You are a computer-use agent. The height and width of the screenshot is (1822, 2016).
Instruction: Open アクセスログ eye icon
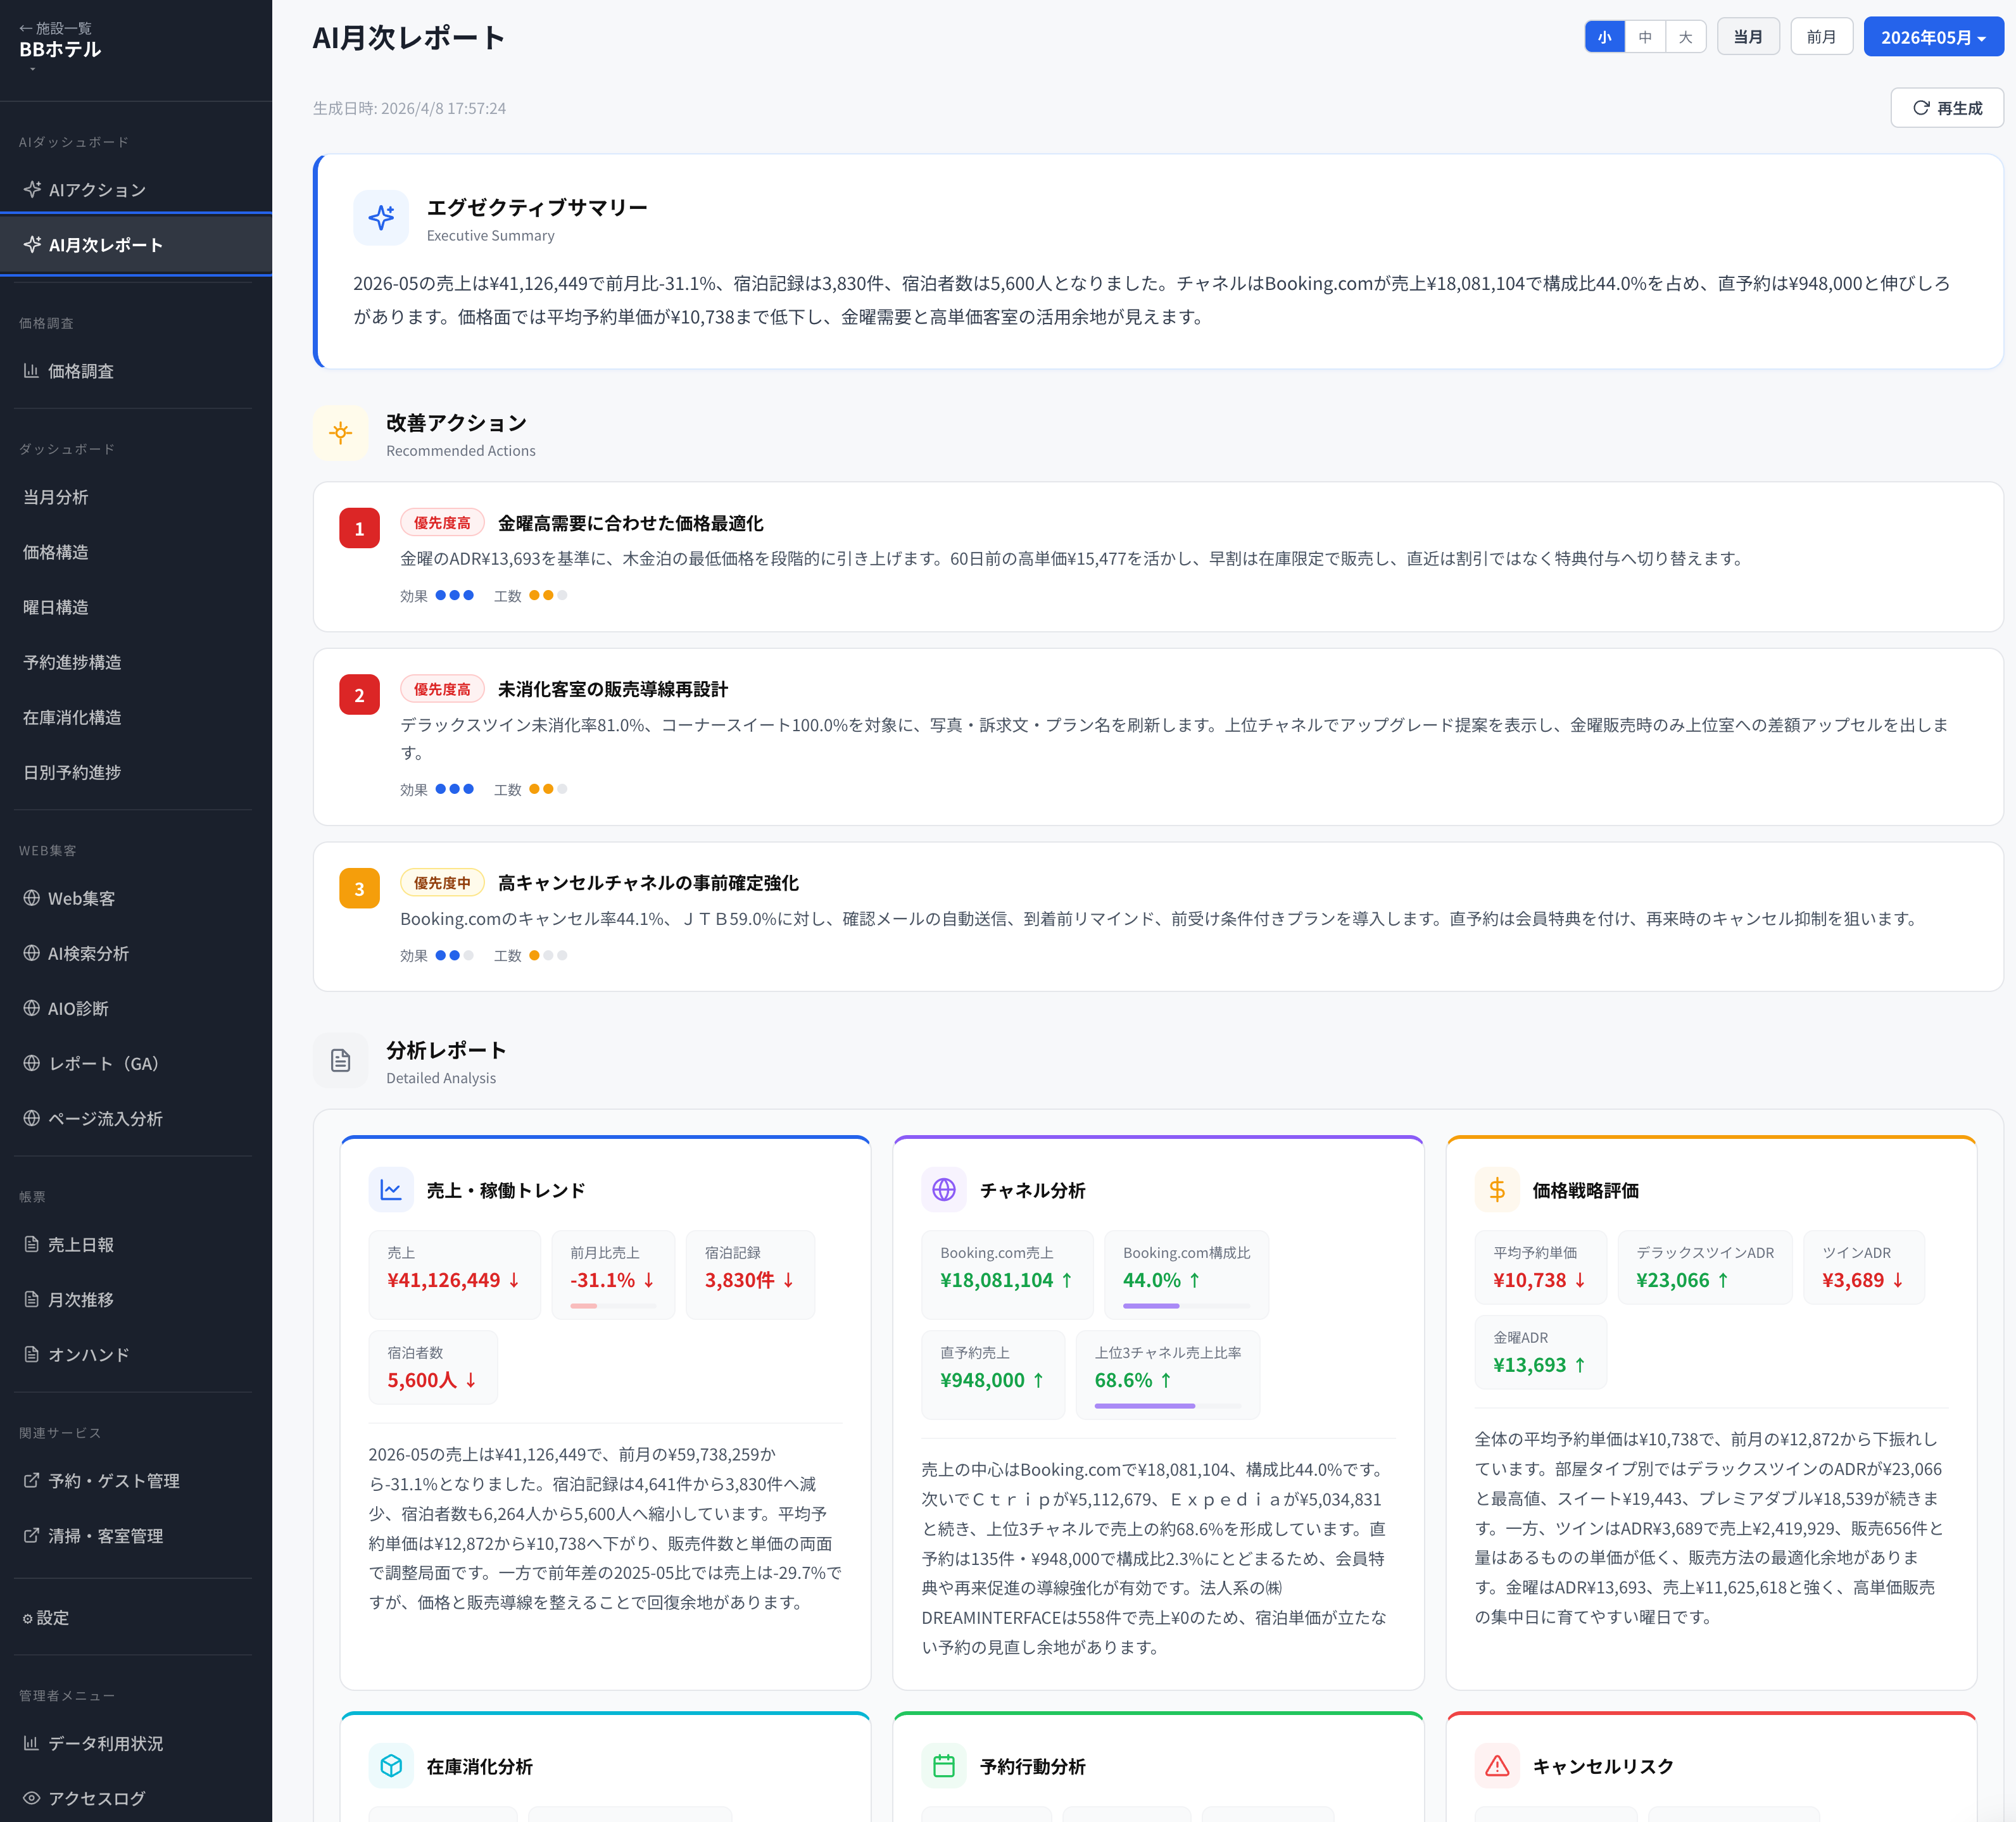pyautogui.click(x=32, y=1798)
